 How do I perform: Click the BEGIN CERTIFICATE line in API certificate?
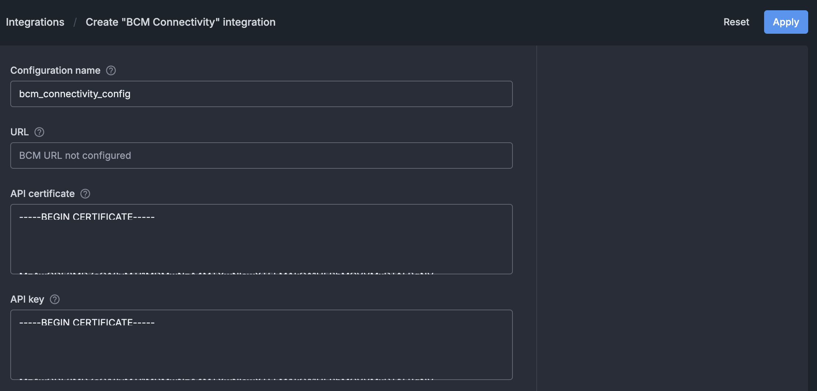tap(86, 216)
